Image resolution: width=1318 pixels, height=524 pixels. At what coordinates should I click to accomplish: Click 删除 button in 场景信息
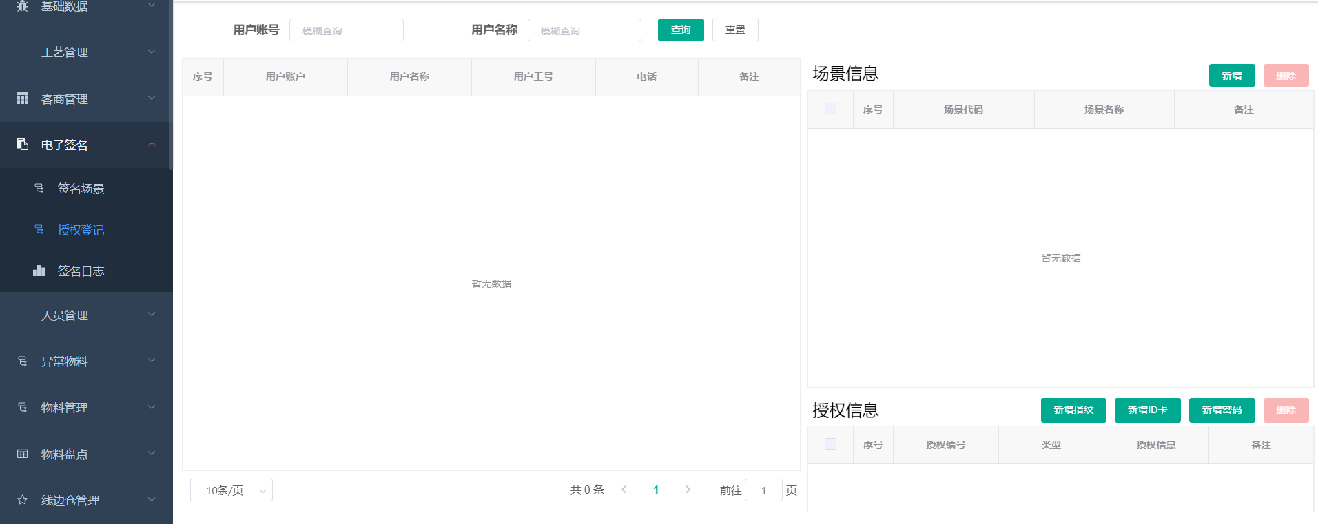1286,75
